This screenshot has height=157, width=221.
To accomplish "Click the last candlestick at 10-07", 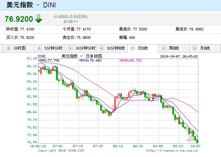I will (197, 140).
